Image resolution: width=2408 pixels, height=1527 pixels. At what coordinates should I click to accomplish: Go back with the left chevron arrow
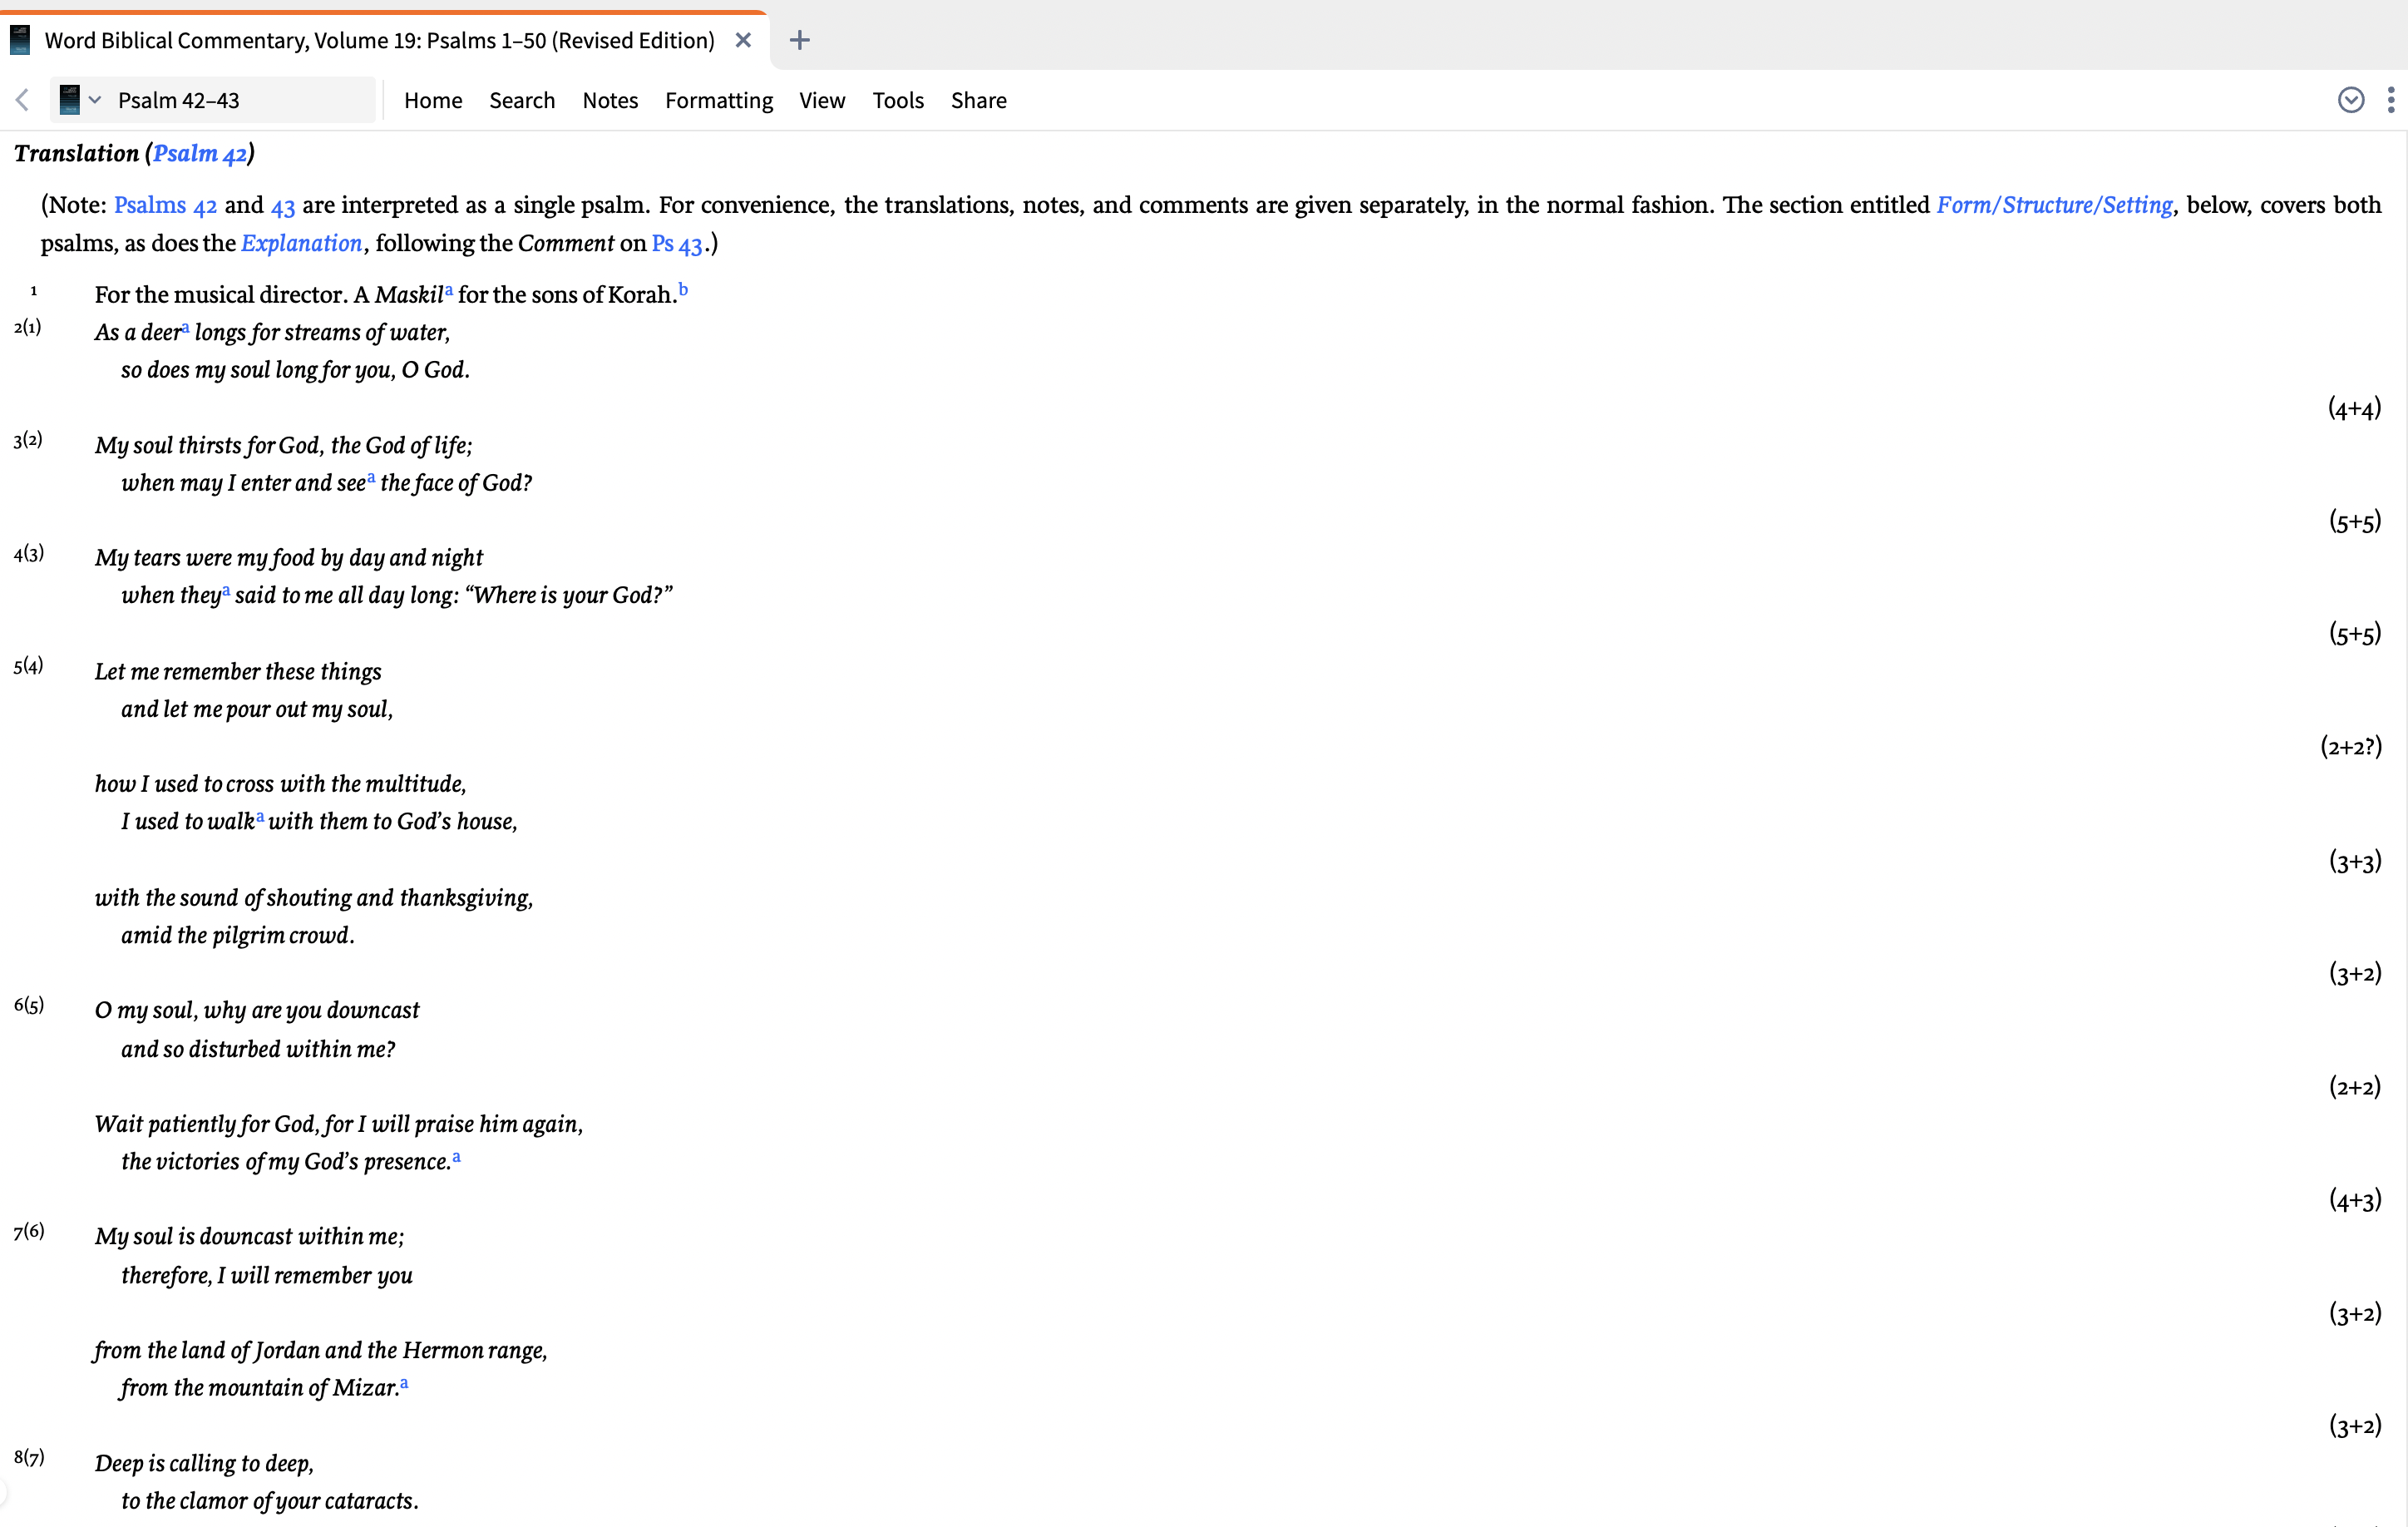[22, 100]
